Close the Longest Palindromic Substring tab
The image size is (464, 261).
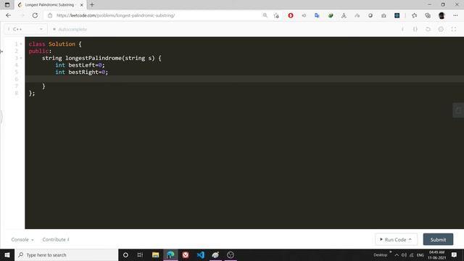coord(82,5)
